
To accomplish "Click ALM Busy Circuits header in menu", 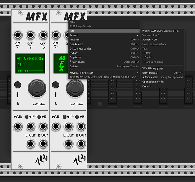I will [81, 27].
